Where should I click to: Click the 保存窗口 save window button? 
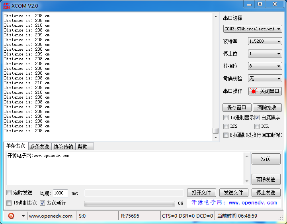(237, 107)
